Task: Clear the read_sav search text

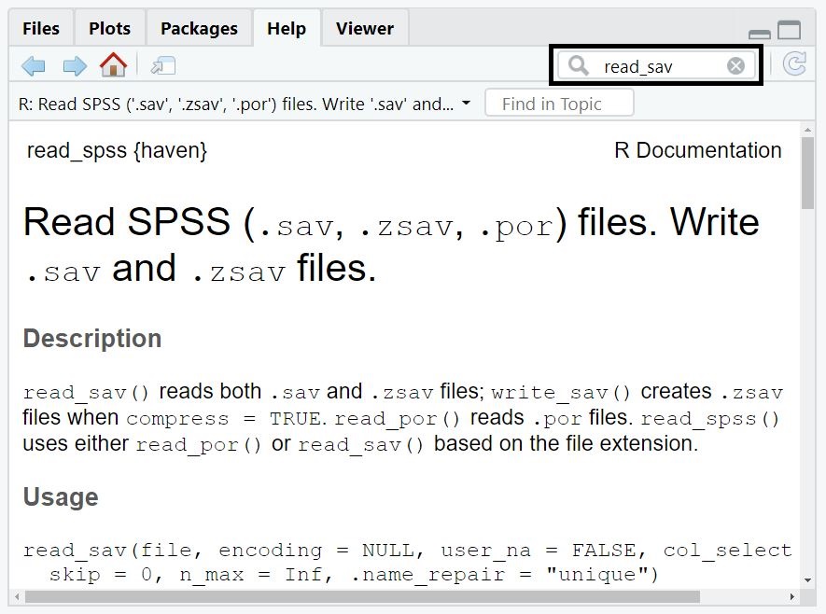Action: pyautogui.click(x=735, y=65)
